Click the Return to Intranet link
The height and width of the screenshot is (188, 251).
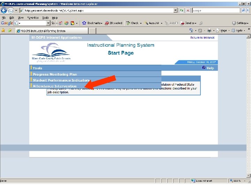(202, 38)
